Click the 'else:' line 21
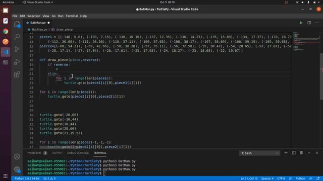The width and height of the screenshot is (323, 181). (52, 74)
